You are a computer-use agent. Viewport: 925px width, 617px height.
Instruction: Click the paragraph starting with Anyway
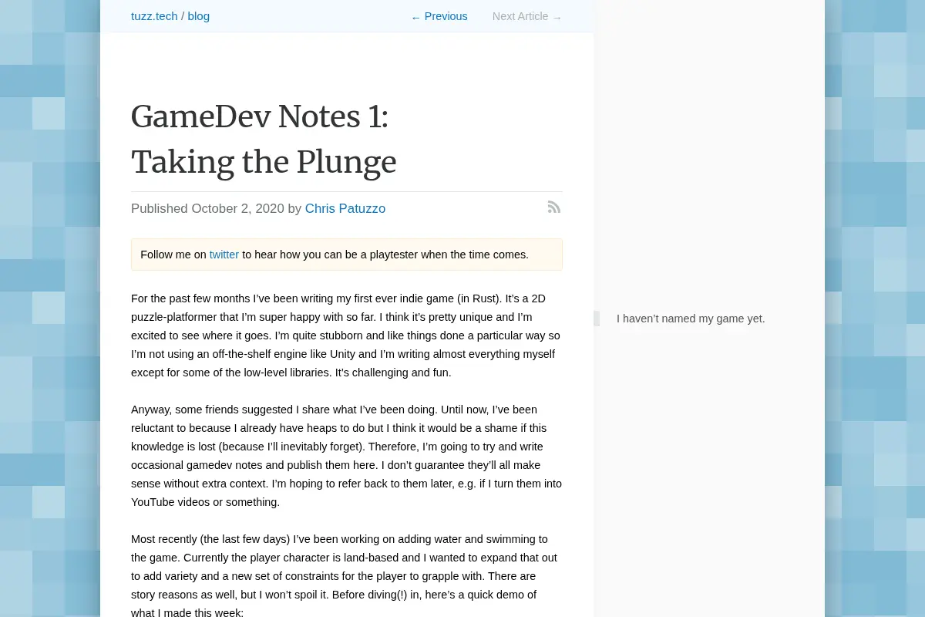347,456
